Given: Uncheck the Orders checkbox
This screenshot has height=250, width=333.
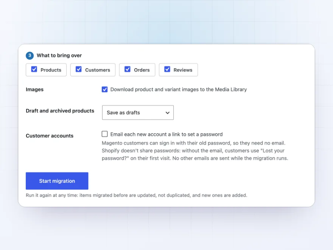Looking at the screenshot, I should (x=128, y=69).
